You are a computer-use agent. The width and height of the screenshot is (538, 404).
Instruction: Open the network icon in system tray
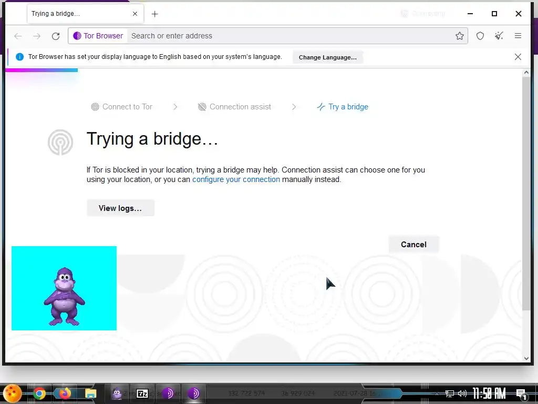tap(450, 393)
